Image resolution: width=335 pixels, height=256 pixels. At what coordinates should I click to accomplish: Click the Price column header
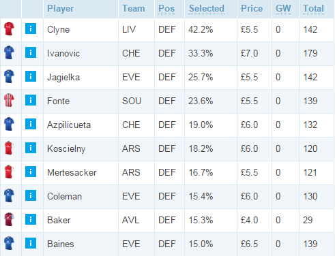point(252,9)
